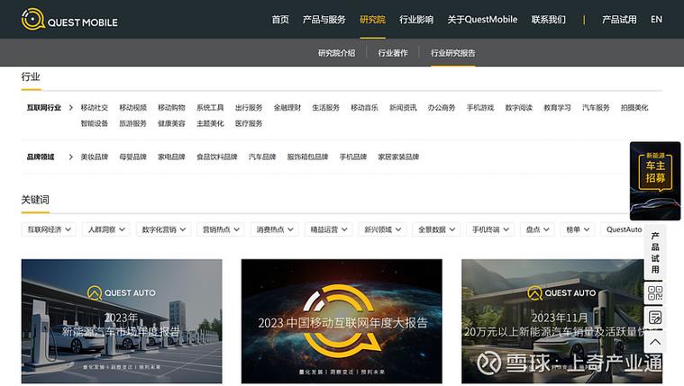
Task: Expand the 互联网行业 category arrow
Action: click(70, 108)
